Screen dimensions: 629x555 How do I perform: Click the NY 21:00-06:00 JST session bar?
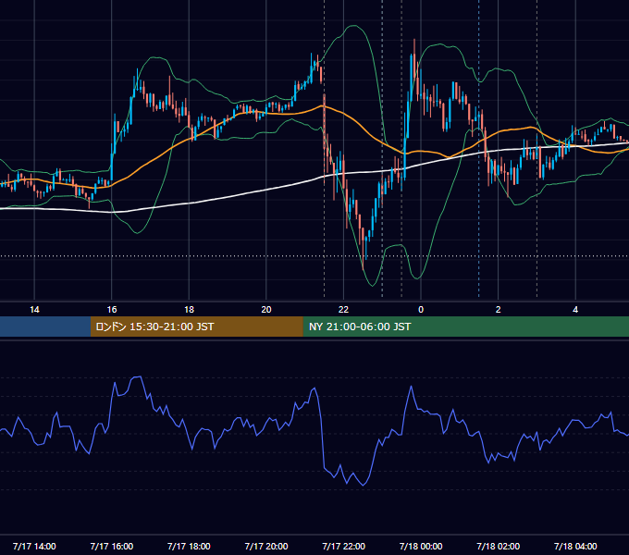(x=465, y=327)
